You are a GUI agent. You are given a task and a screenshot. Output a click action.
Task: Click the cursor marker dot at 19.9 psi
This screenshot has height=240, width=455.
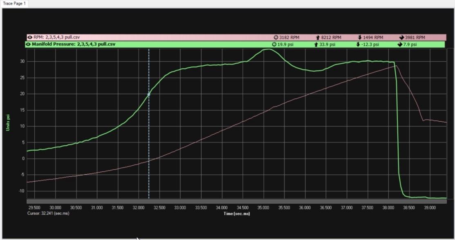pos(149,94)
